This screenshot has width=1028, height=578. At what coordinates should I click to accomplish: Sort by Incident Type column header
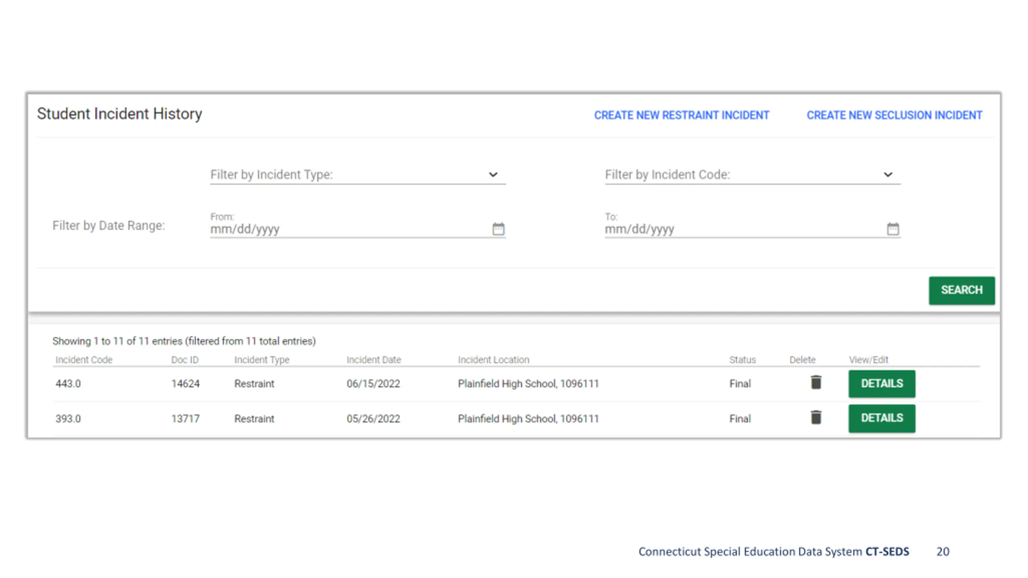262,360
